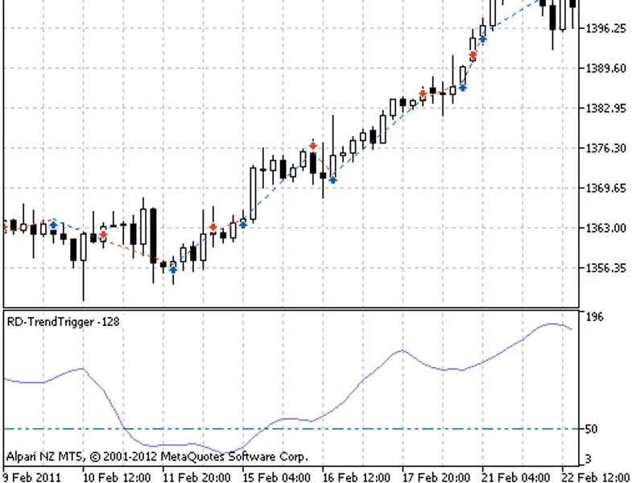Click the 1369.65 price scale label
The width and height of the screenshot is (644, 483).
606,188
